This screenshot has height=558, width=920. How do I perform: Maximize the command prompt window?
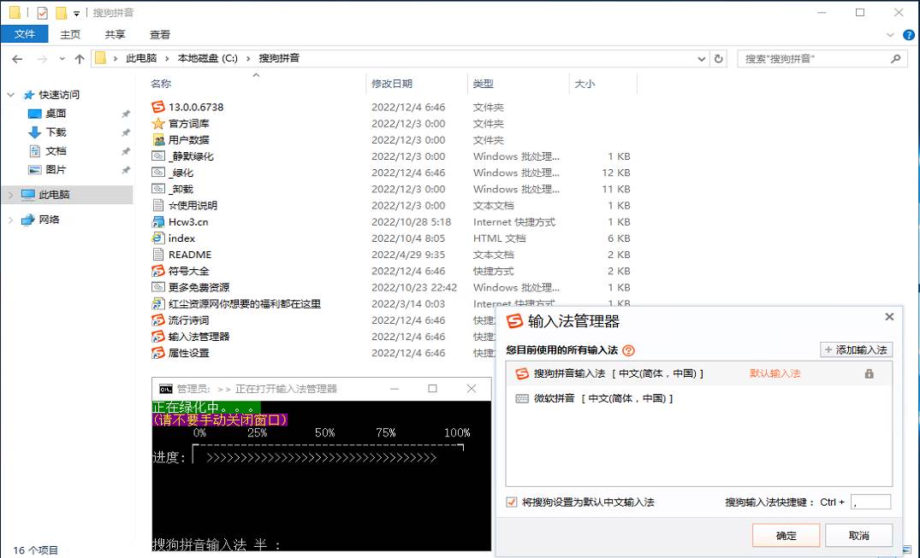(x=432, y=389)
